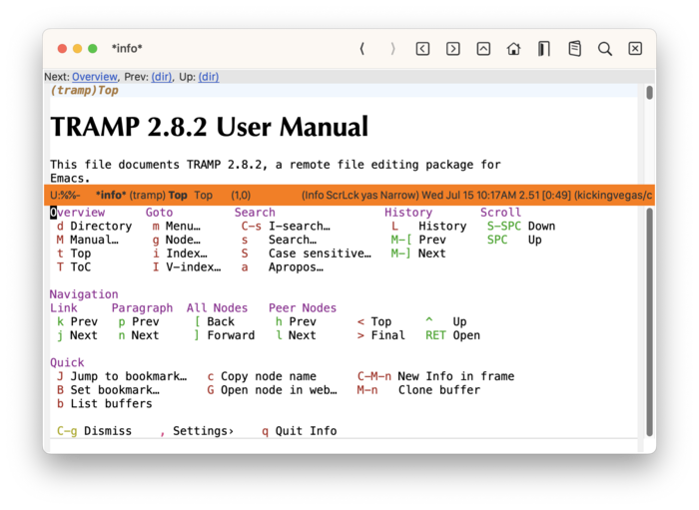
Task: Follow the Up: (dir) link
Action: (x=209, y=77)
